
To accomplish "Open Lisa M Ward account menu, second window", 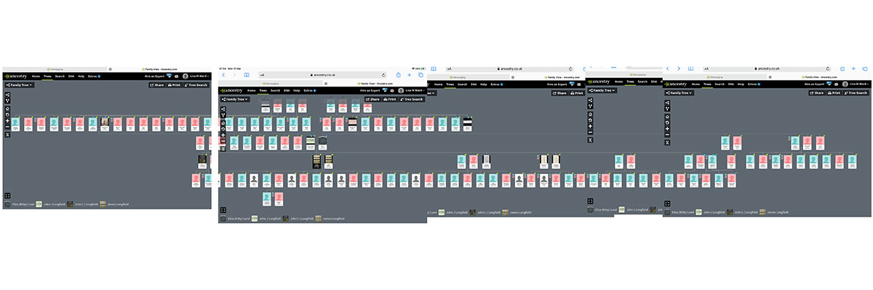I will point(411,90).
